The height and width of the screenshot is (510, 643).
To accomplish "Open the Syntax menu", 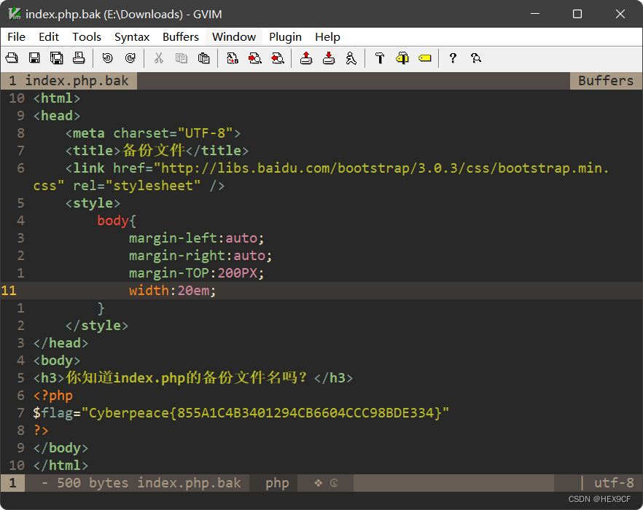I will (132, 37).
